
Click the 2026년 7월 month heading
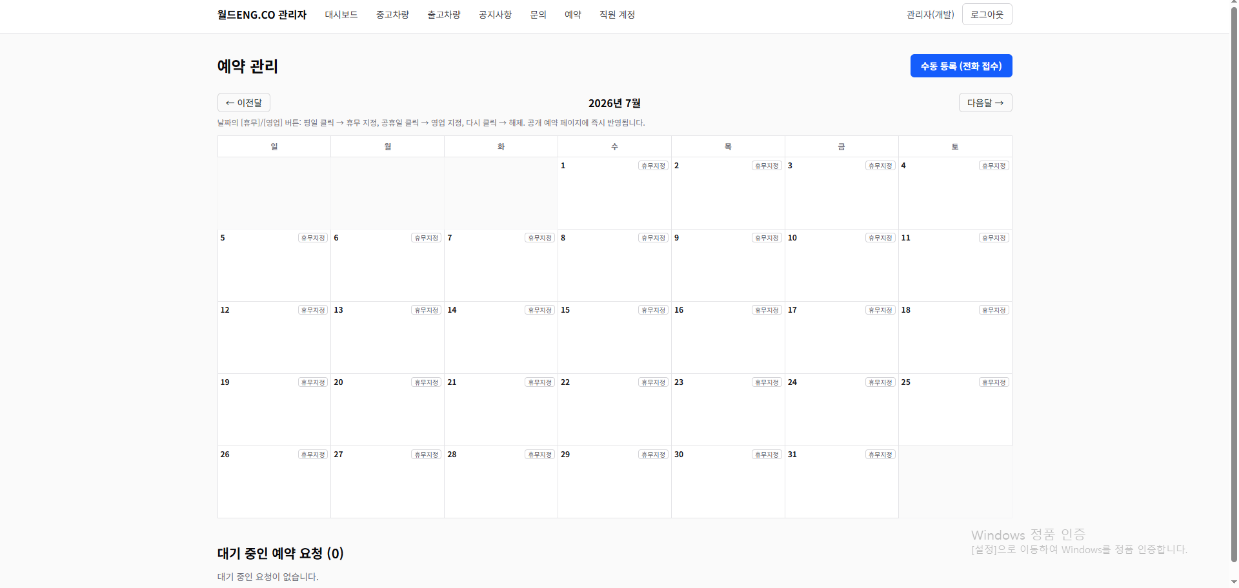click(x=614, y=103)
